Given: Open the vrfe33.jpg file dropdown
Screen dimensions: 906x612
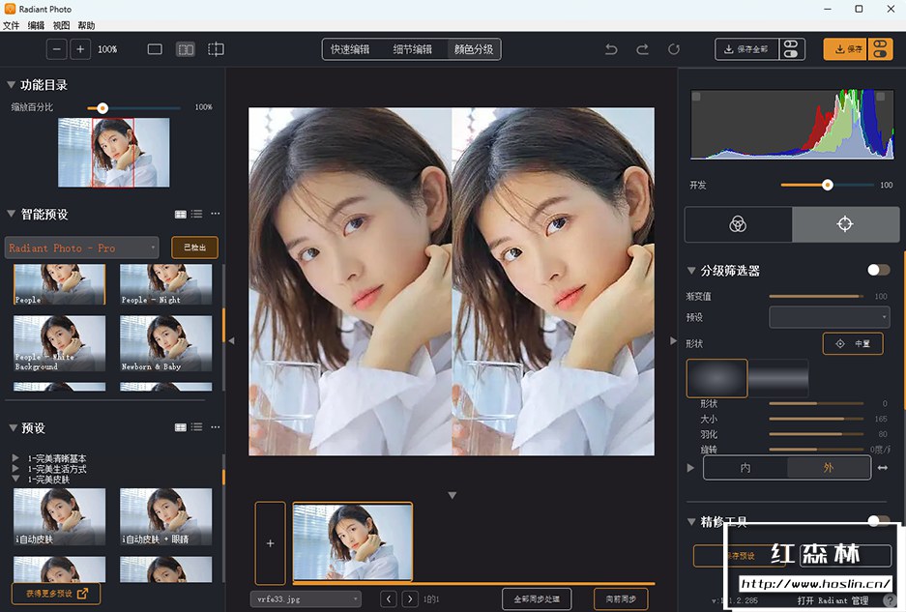Looking at the screenshot, I should tap(305, 599).
